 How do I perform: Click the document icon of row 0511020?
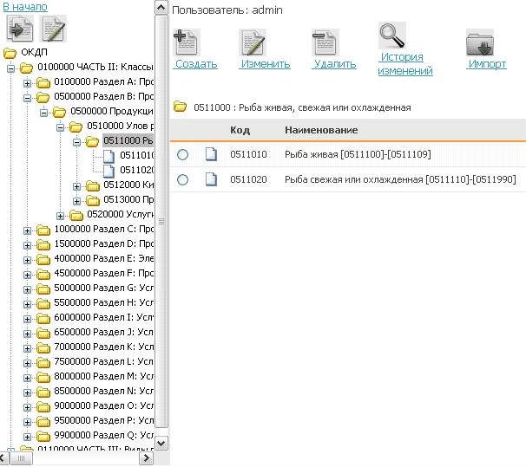pos(211,179)
